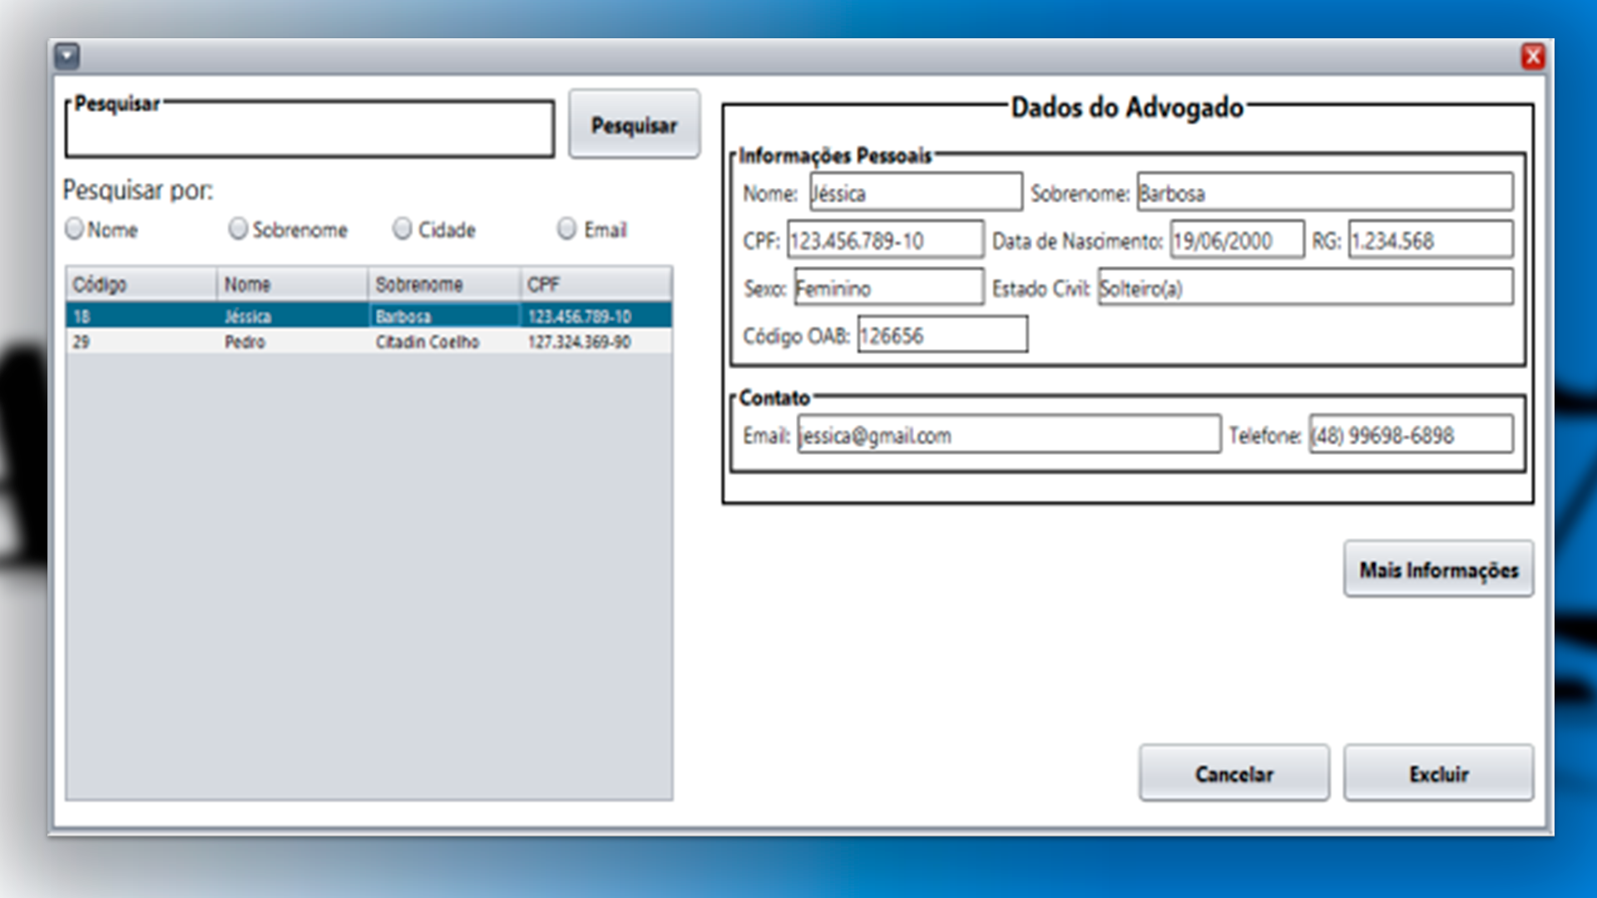Click the 127.324.369-90 CPF cell
The height and width of the screenshot is (898, 1597).
[x=596, y=342]
